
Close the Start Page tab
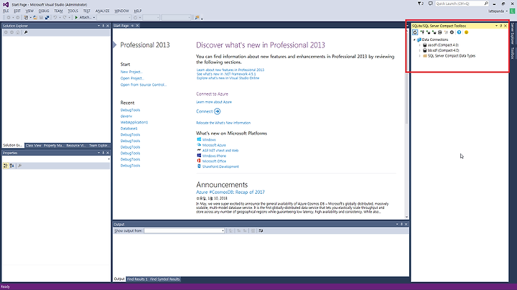[x=137, y=25]
